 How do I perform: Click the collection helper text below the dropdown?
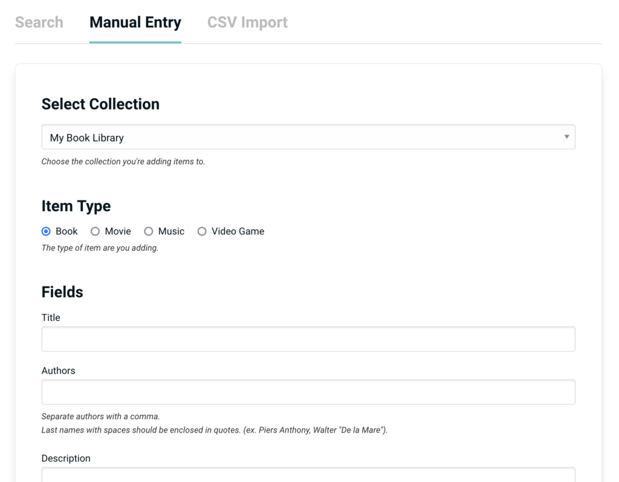[124, 161]
